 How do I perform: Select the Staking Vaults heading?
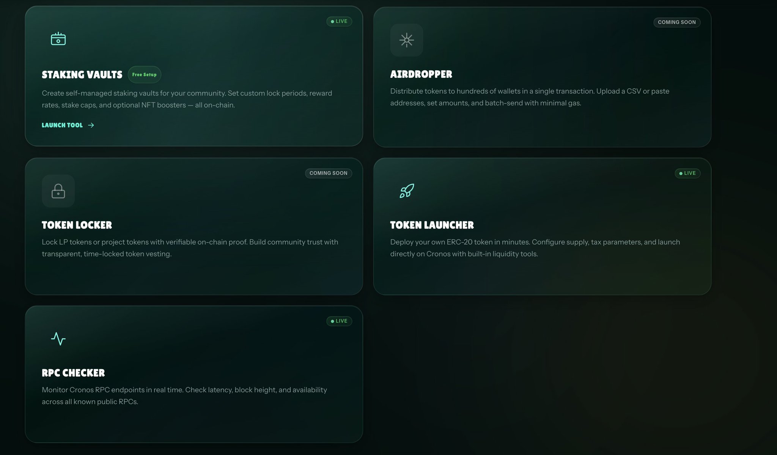pos(82,75)
